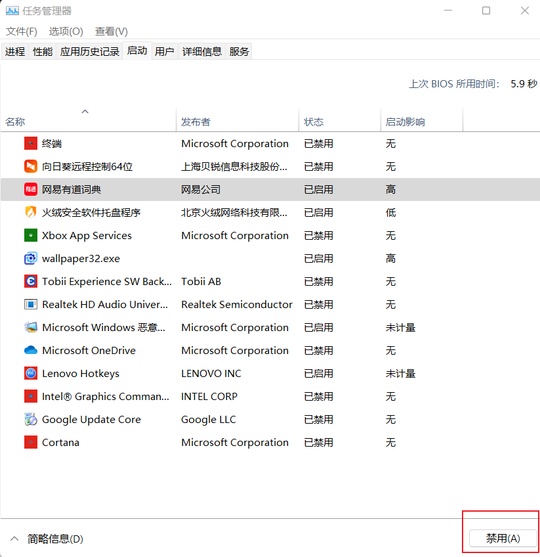Minimize the 任务管理器 window
Viewport: 540px width, 557px height.
point(448,11)
